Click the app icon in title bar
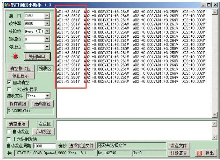The height and width of the screenshot is (160, 220). pos(7,5)
